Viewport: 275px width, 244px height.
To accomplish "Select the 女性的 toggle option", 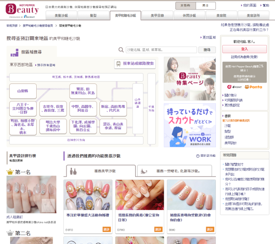I will (186, 6).
